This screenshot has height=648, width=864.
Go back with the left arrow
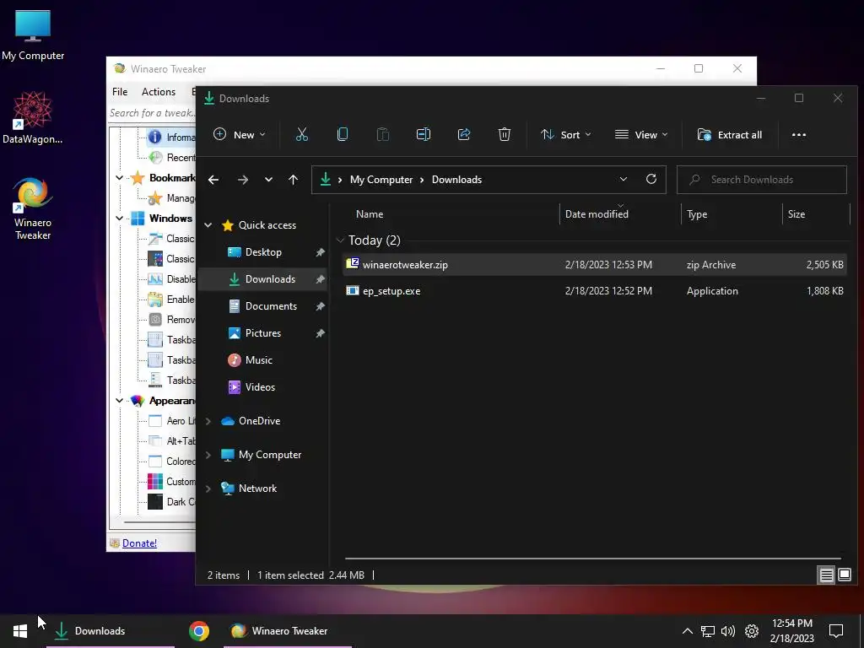coord(213,180)
